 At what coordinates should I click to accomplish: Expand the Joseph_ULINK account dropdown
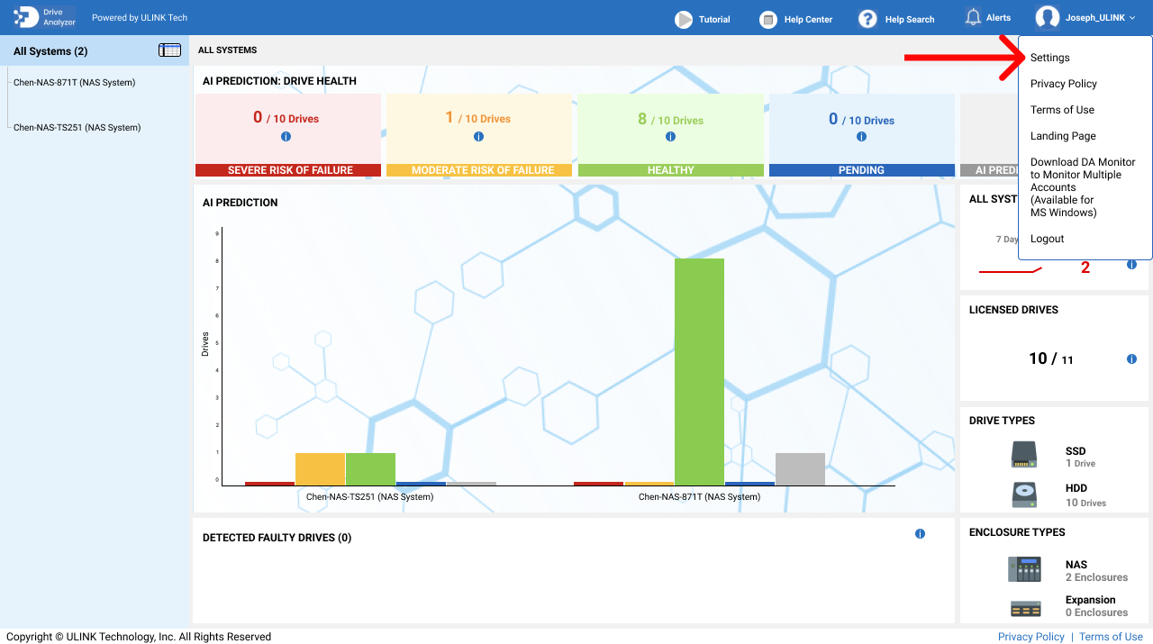pos(1085,17)
